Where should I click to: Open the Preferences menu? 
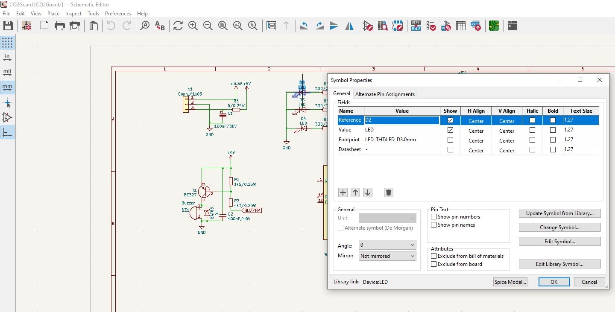118,13
